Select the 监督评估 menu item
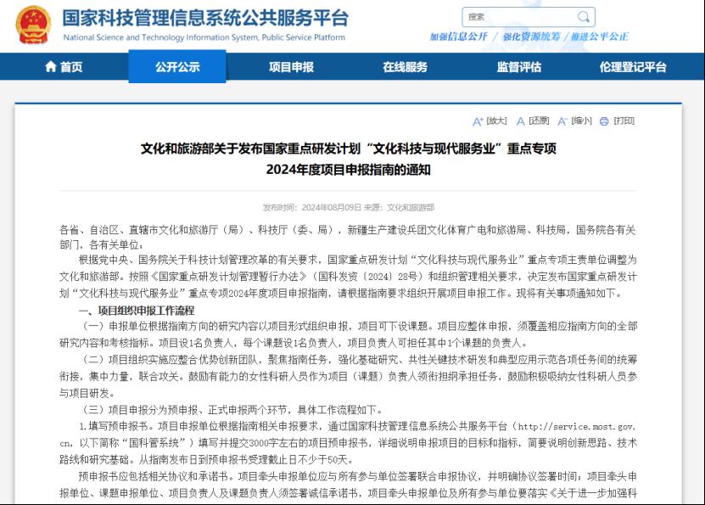 pos(518,67)
